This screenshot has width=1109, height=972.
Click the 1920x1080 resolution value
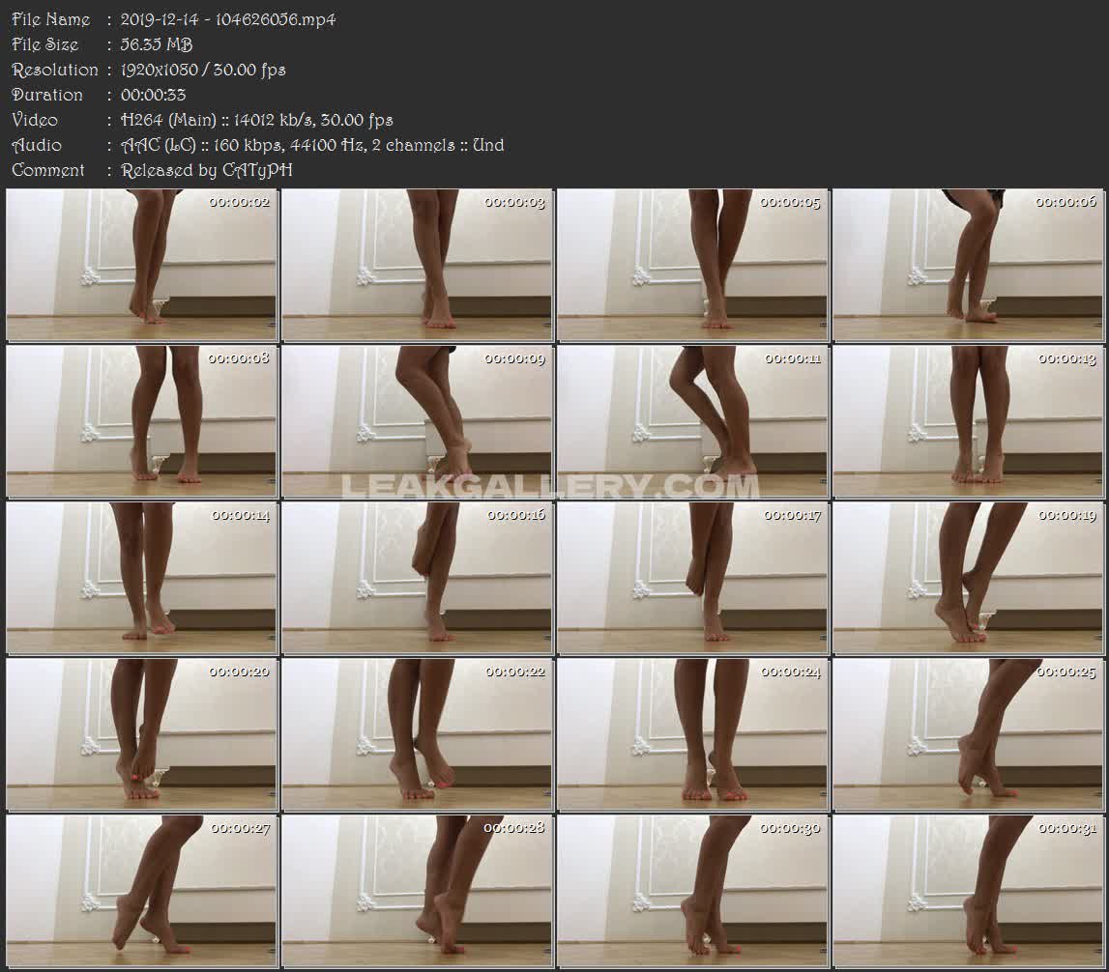coord(203,70)
